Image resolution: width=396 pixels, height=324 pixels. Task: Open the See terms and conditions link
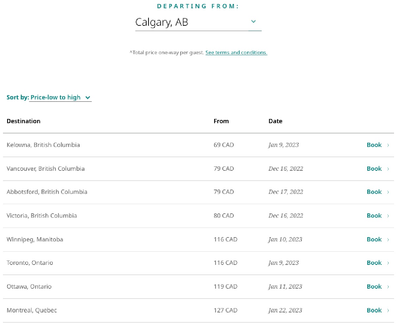click(x=236, y=53)
